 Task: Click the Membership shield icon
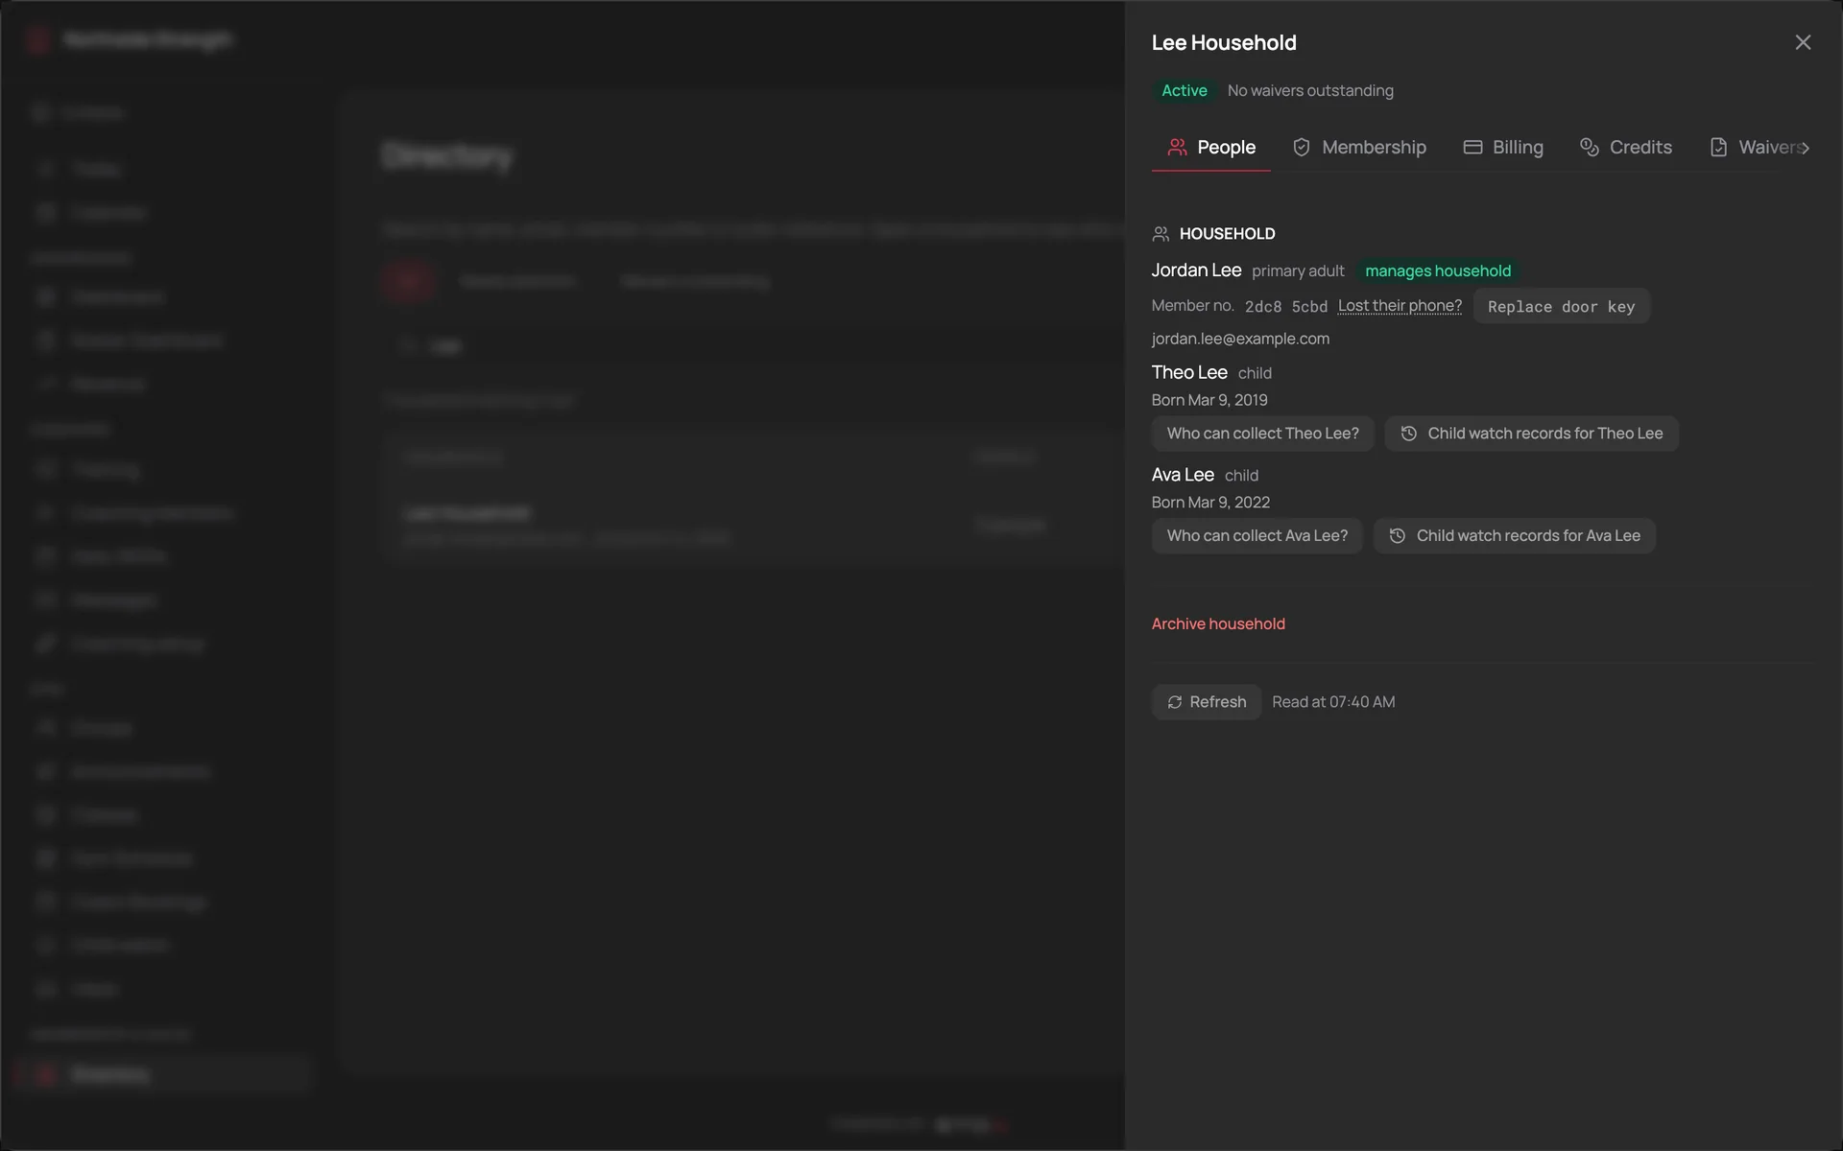pyautogui.click(x=1302, y=147)
